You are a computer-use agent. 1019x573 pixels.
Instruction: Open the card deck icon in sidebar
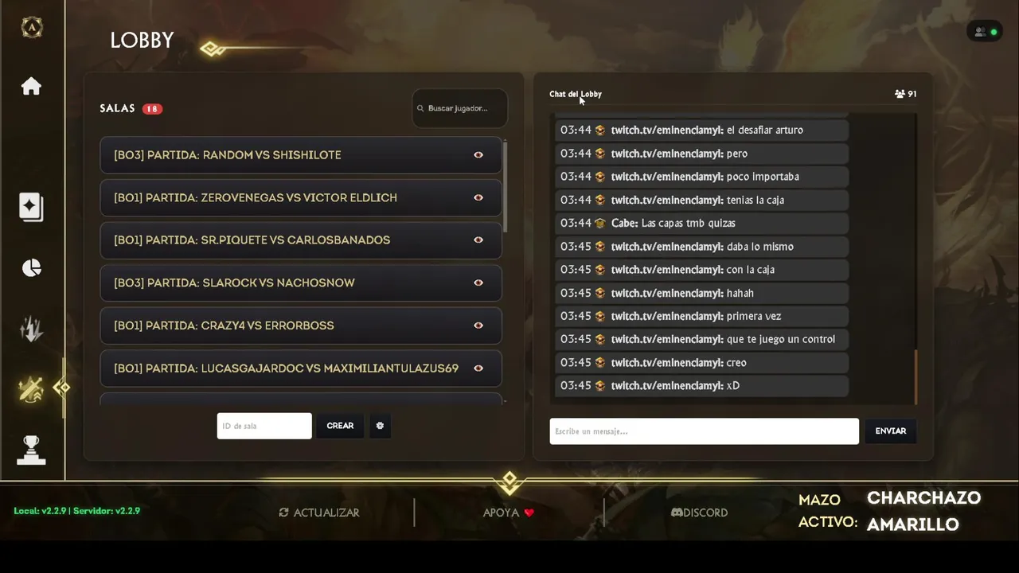coord(31,207)
